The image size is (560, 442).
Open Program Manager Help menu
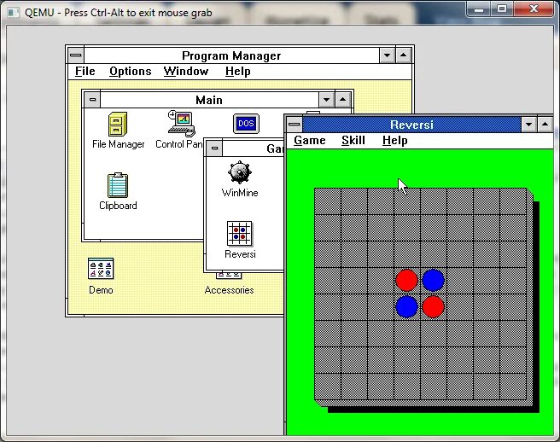point(238,72)
